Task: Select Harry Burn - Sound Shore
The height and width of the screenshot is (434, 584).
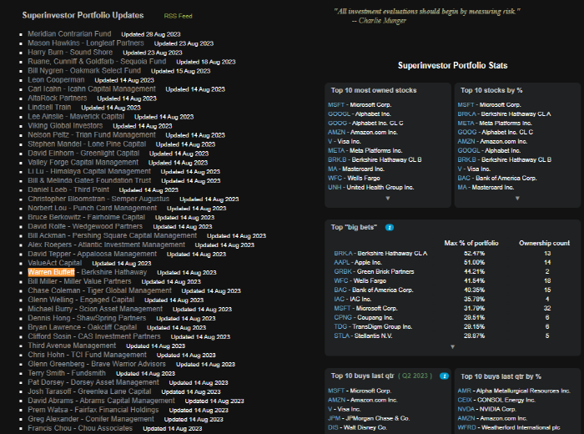Action: [70, 52]
